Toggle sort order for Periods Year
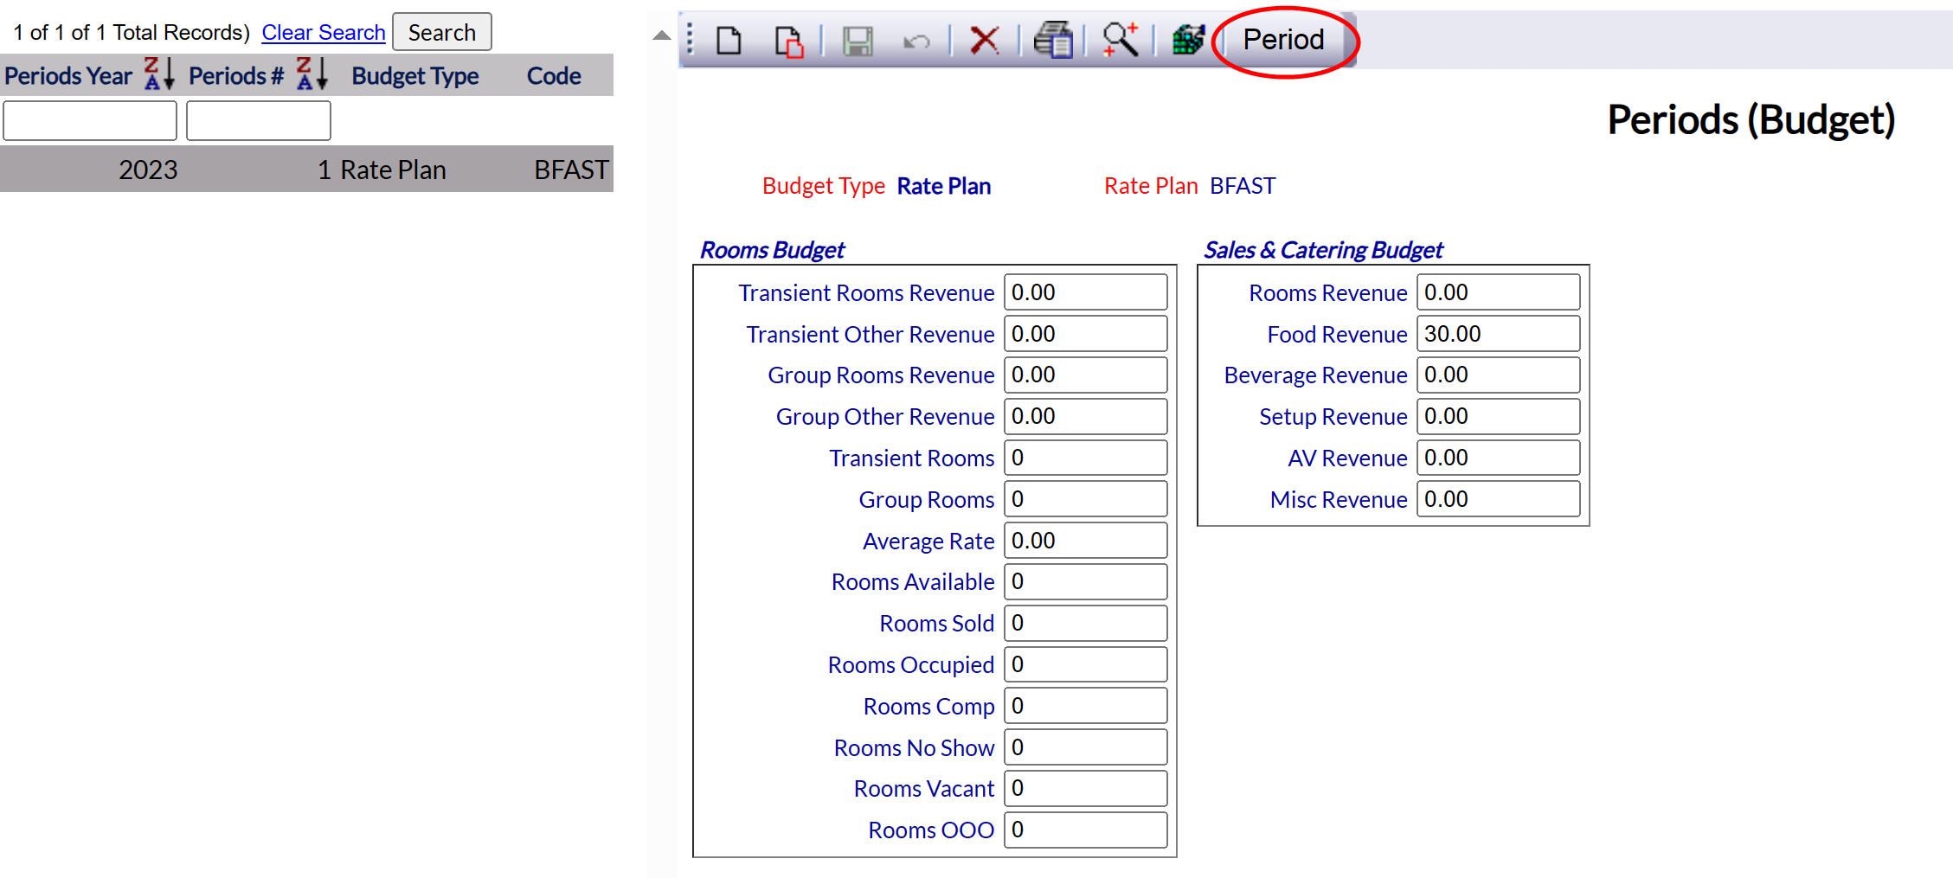The height and width of the screenshot is (878, 1953). click(158, 74)
